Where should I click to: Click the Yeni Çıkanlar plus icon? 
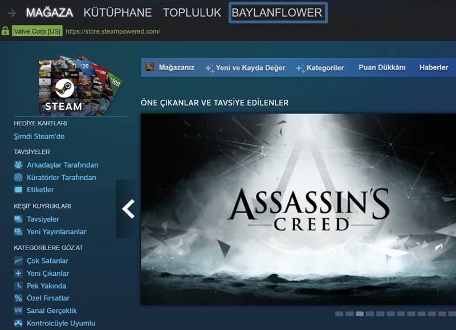18,274
